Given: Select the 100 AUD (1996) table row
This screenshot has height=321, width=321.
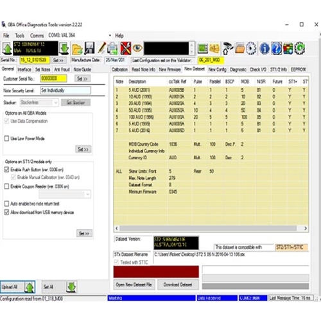Looking at the screenshot, I should [x=211, y=117].
